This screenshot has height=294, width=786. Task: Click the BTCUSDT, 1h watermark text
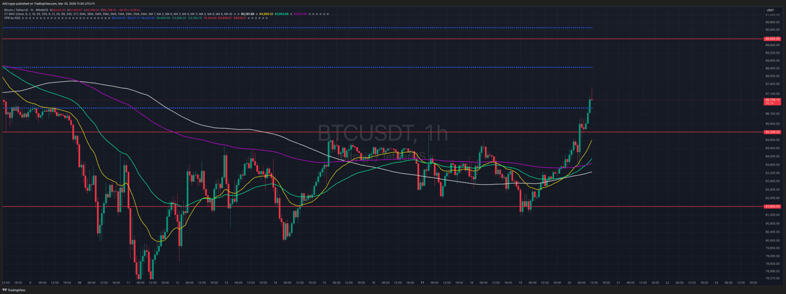pos(383,134)
